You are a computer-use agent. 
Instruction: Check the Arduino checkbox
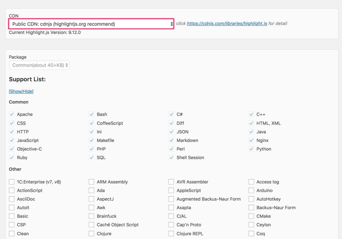tap(251, 190)
